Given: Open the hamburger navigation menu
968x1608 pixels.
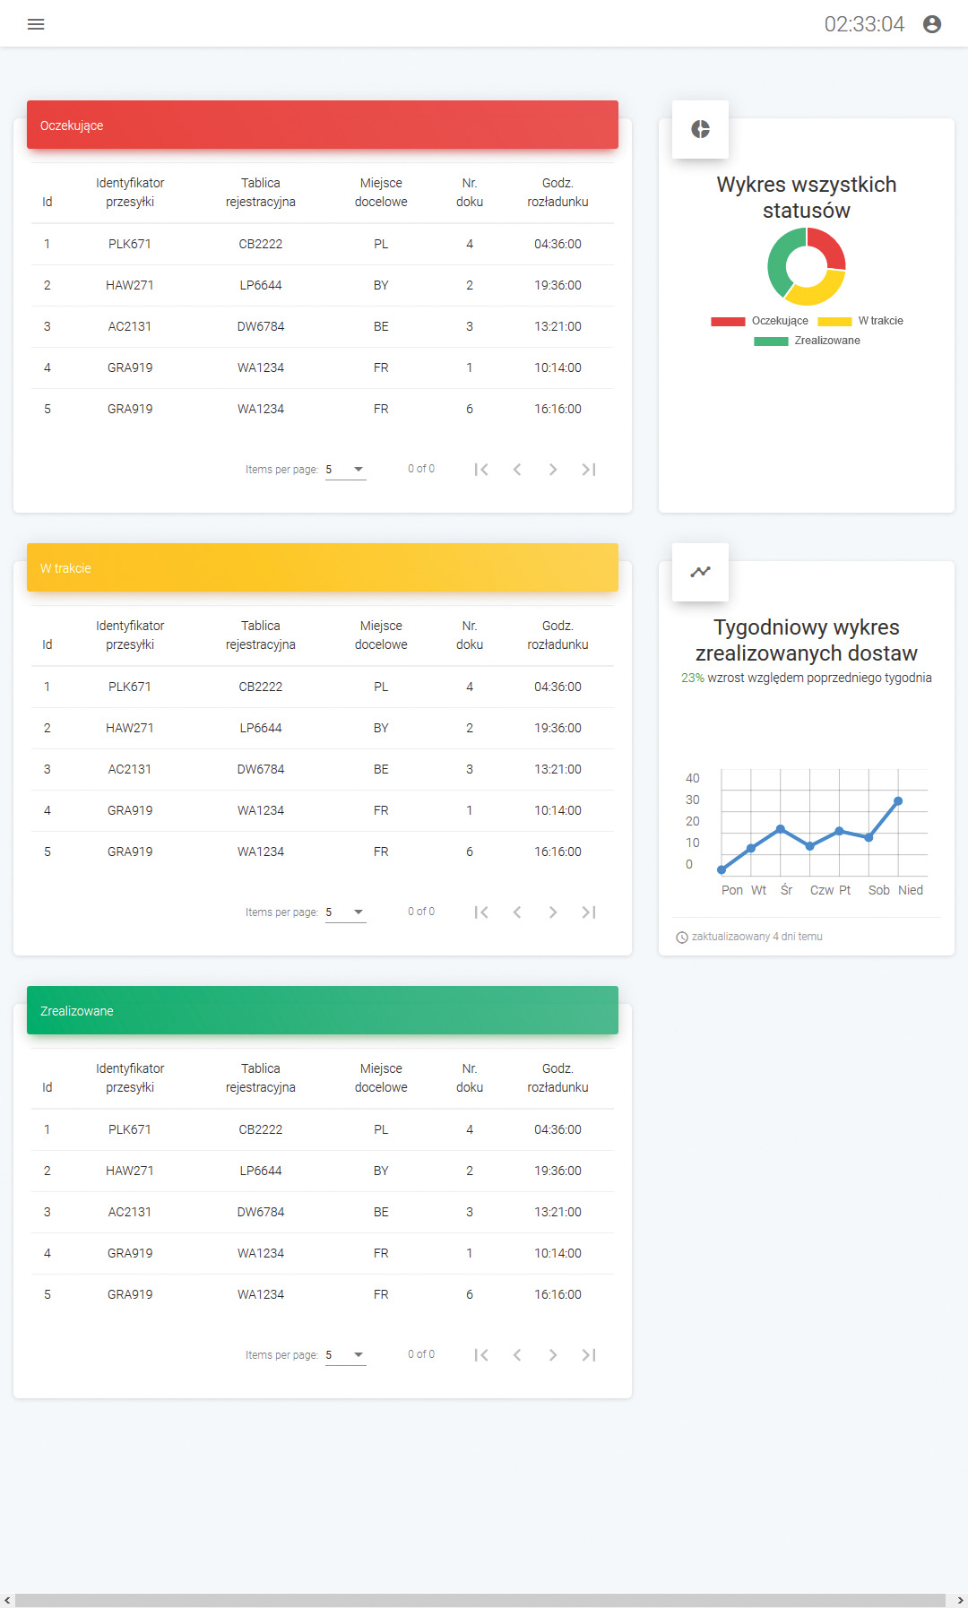Looking at the screenshot, I should tap(36, 24).
